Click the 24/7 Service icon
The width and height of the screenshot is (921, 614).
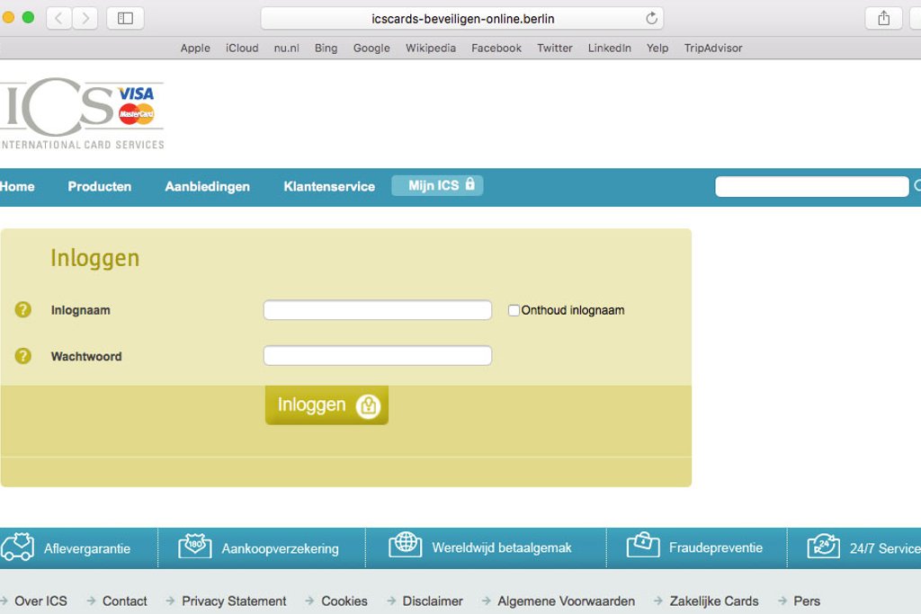click(823, 547)
